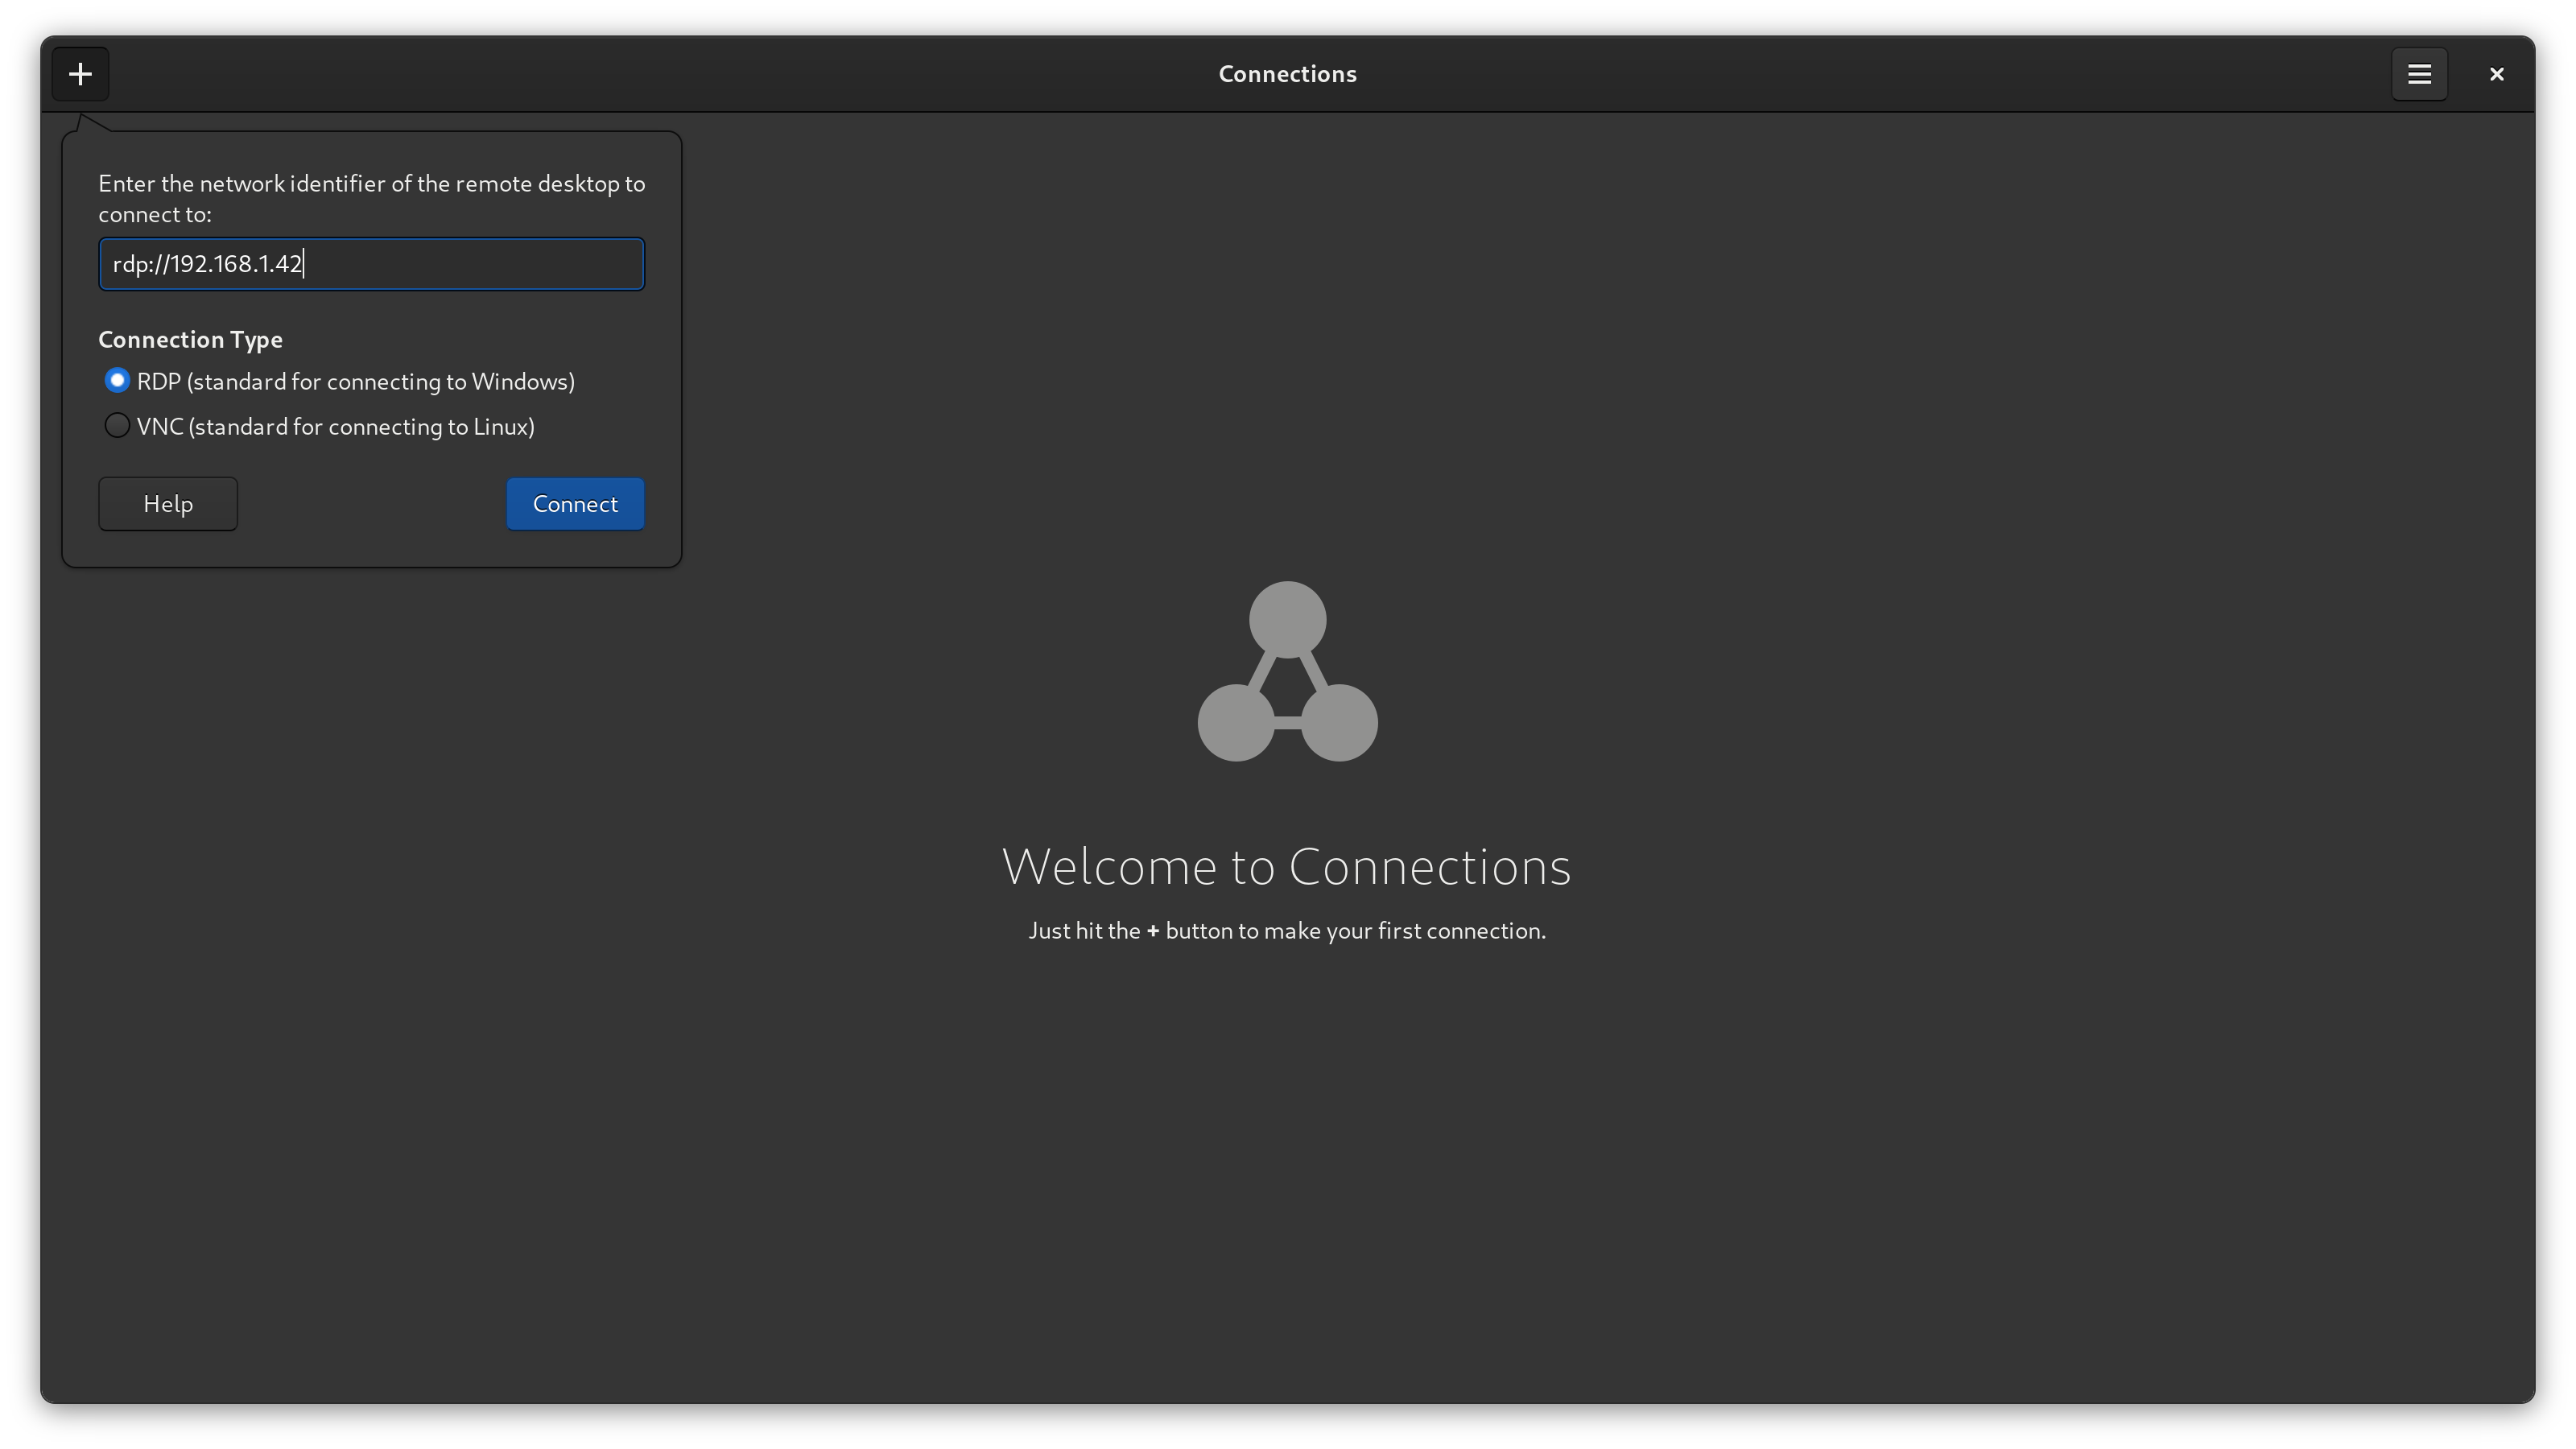Click the Connections title bar label
2576x1449 pixels.
(x=1287, y=73)
